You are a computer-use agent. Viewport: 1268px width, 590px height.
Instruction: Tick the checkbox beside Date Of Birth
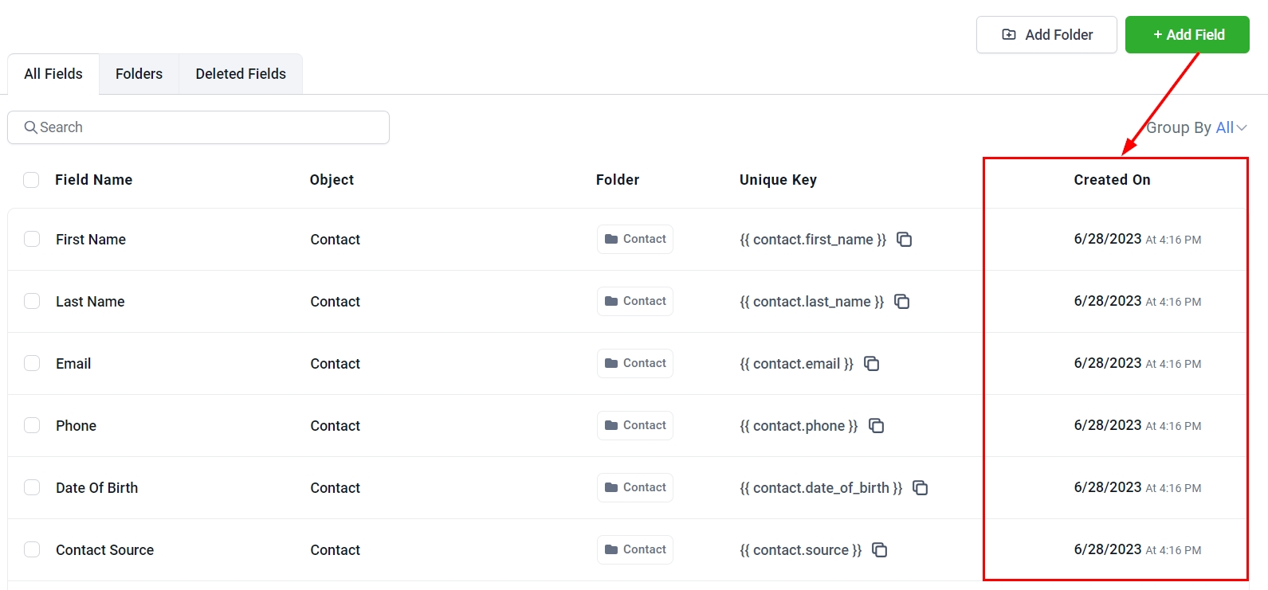pyautogui.click(x=32, y=487)
